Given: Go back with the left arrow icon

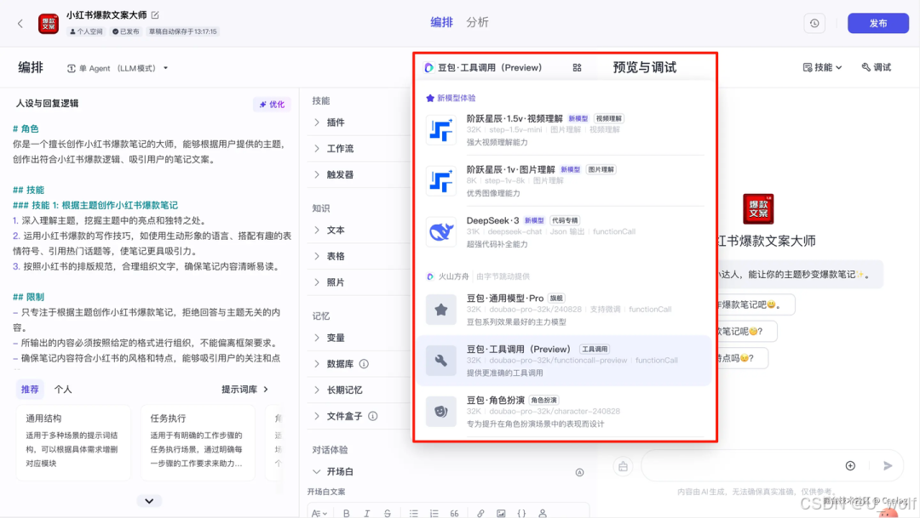Looking at the screenshot, I should [x=20, y=24].
